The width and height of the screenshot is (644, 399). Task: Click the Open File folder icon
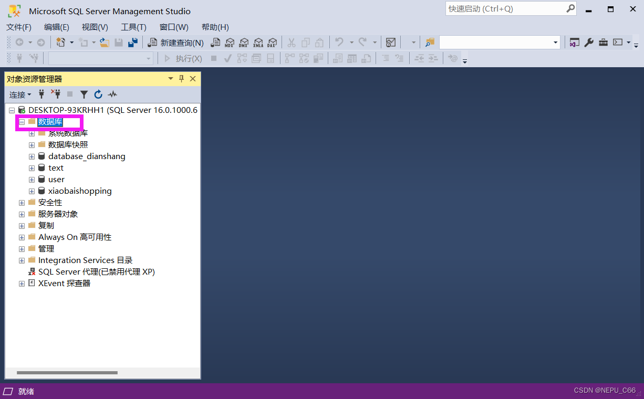(x=105, y=43)
